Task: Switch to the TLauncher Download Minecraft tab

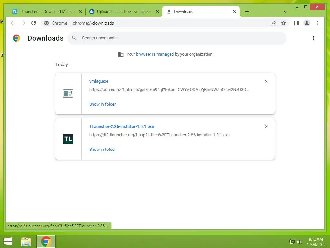Action: pos(47,12)
